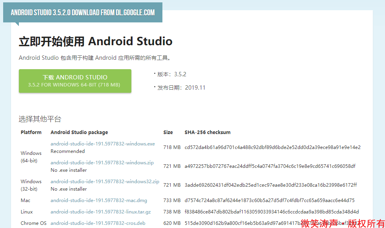
Task: Click the release date 2019.11 text
Action: click(x=181, y=88)
